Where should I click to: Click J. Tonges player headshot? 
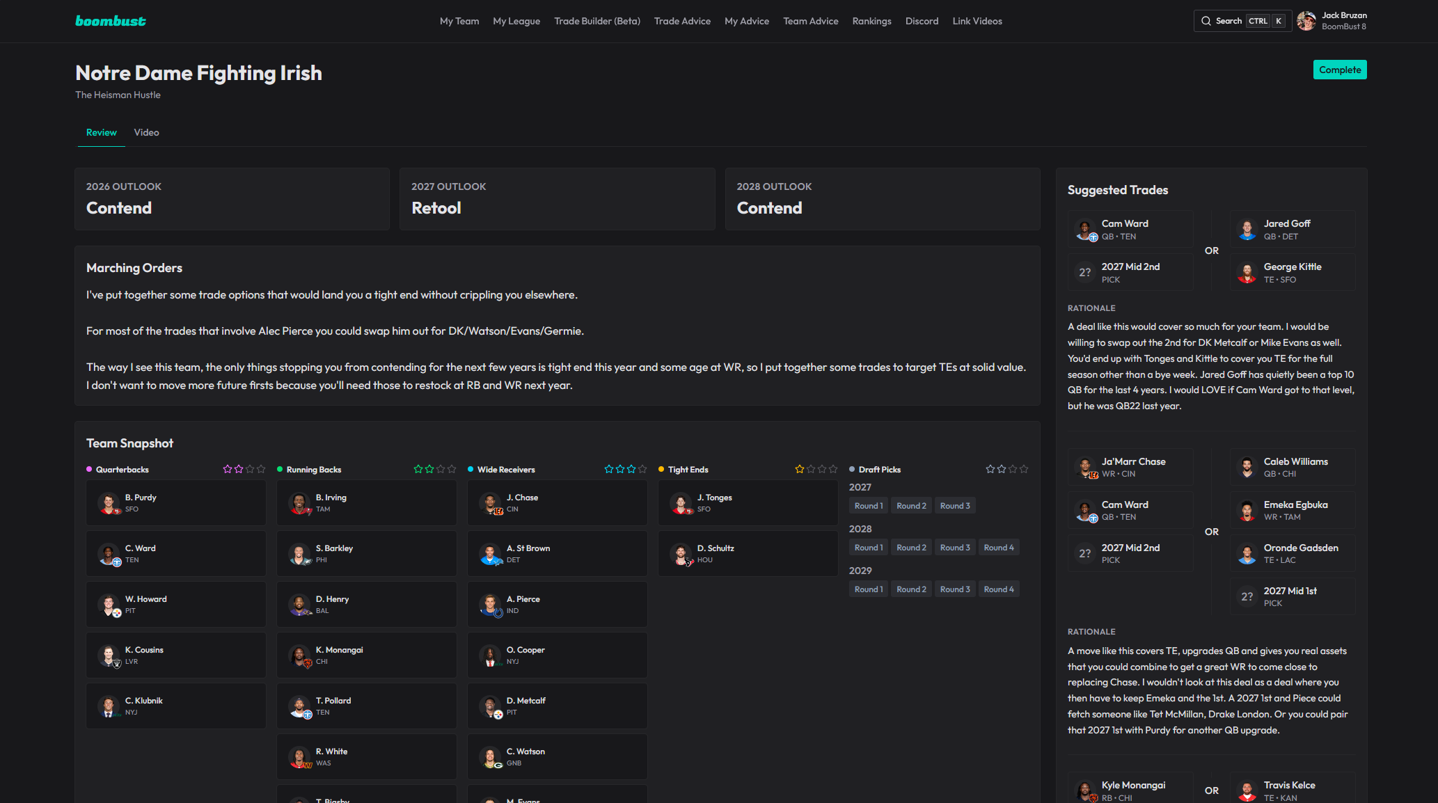(681, 503)
